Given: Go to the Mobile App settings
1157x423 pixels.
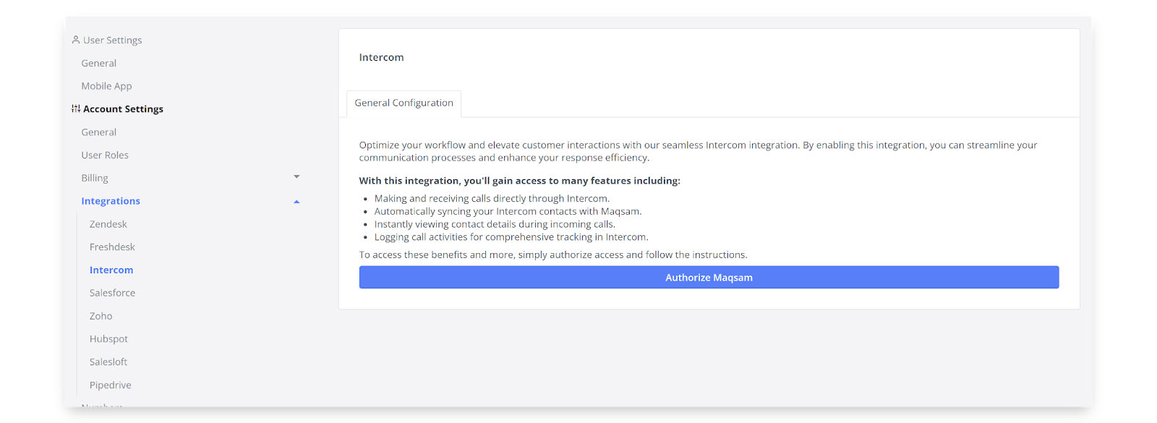Looking at the screenshot, I should pos(106,86).
